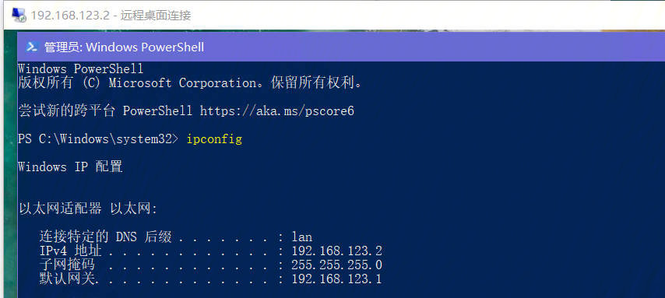The width and height of the screenshot is (665, 298).
Task: Click the IPv4 地址 label text
Action: [x=70, y=251]
